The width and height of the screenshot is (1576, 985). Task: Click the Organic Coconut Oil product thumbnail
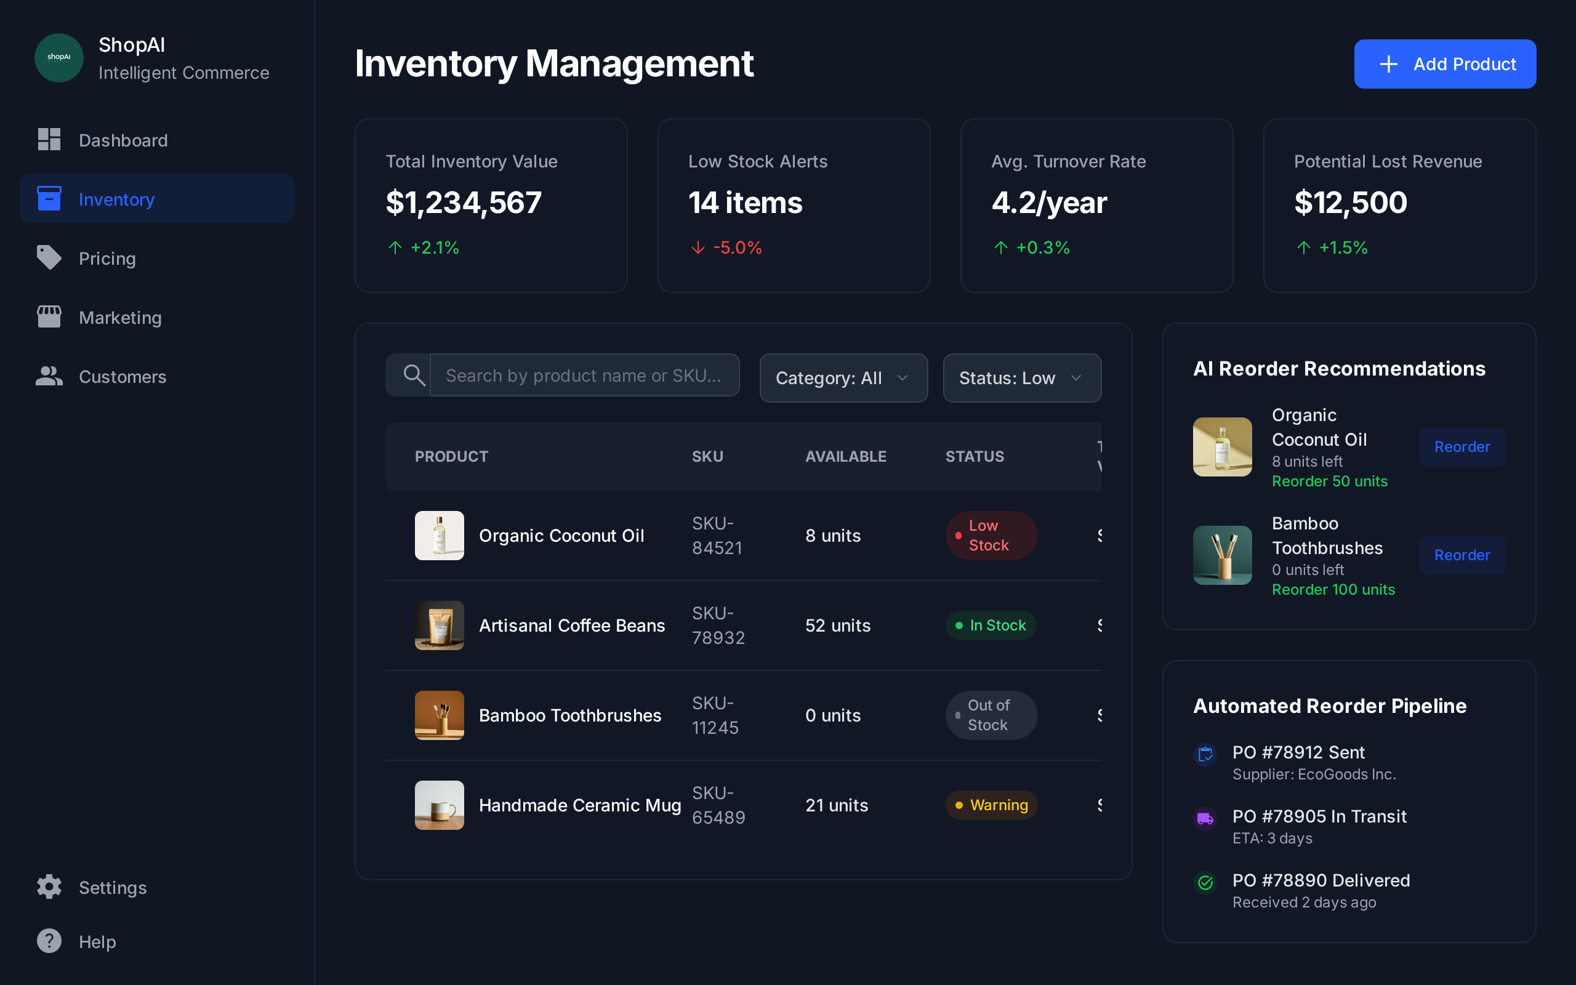pos(439,535)
